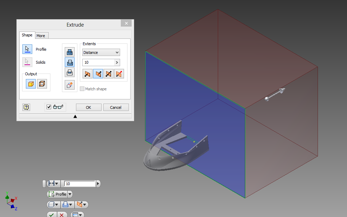Set extrude Direction 2
The height and width of the screenshot is (217, 347).
[x=98, y=74]
